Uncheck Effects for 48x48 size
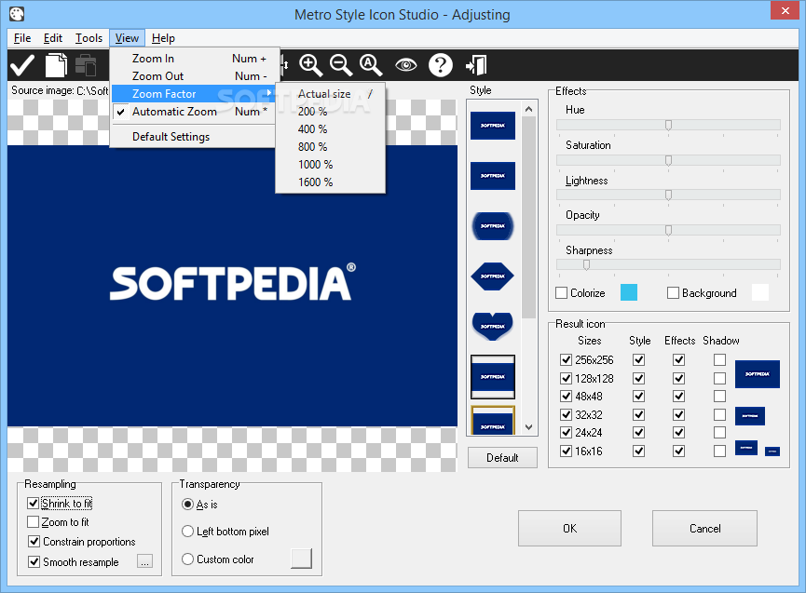The height and width of the screenshot is (593, 806). [679, 397]
